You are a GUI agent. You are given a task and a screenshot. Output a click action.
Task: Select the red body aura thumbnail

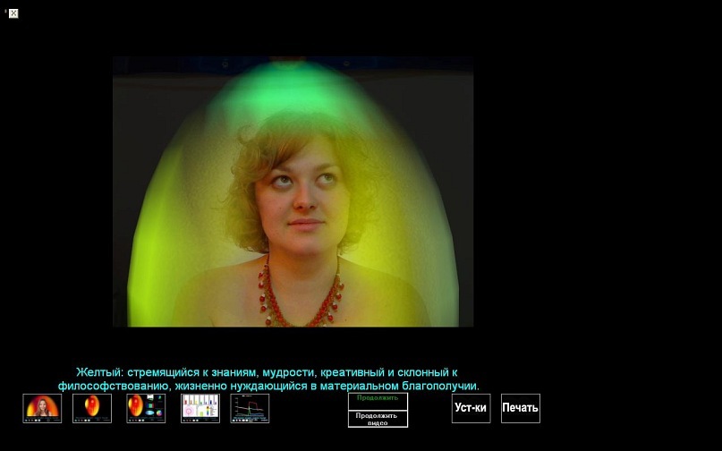click(x=92, y=408)
